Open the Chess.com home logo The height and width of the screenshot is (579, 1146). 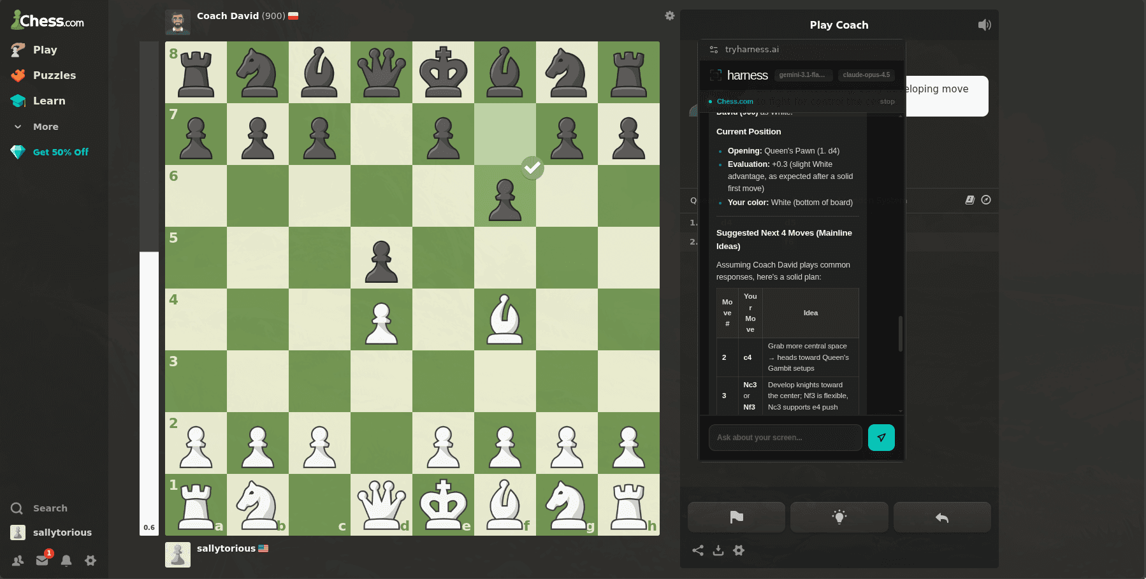click(x=47, y=20)
